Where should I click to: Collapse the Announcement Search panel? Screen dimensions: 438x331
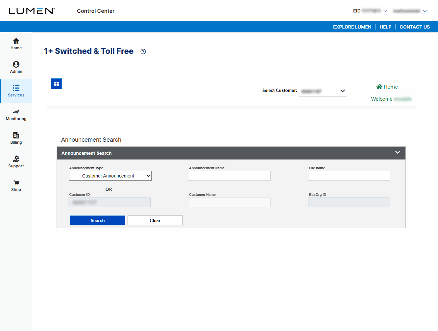[x=398, y=153]
